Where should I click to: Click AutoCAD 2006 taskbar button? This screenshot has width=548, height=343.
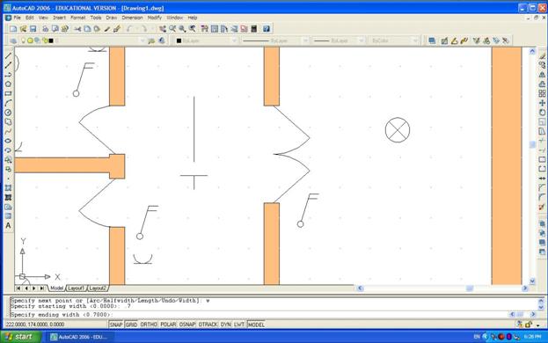(x=81, y=337)
